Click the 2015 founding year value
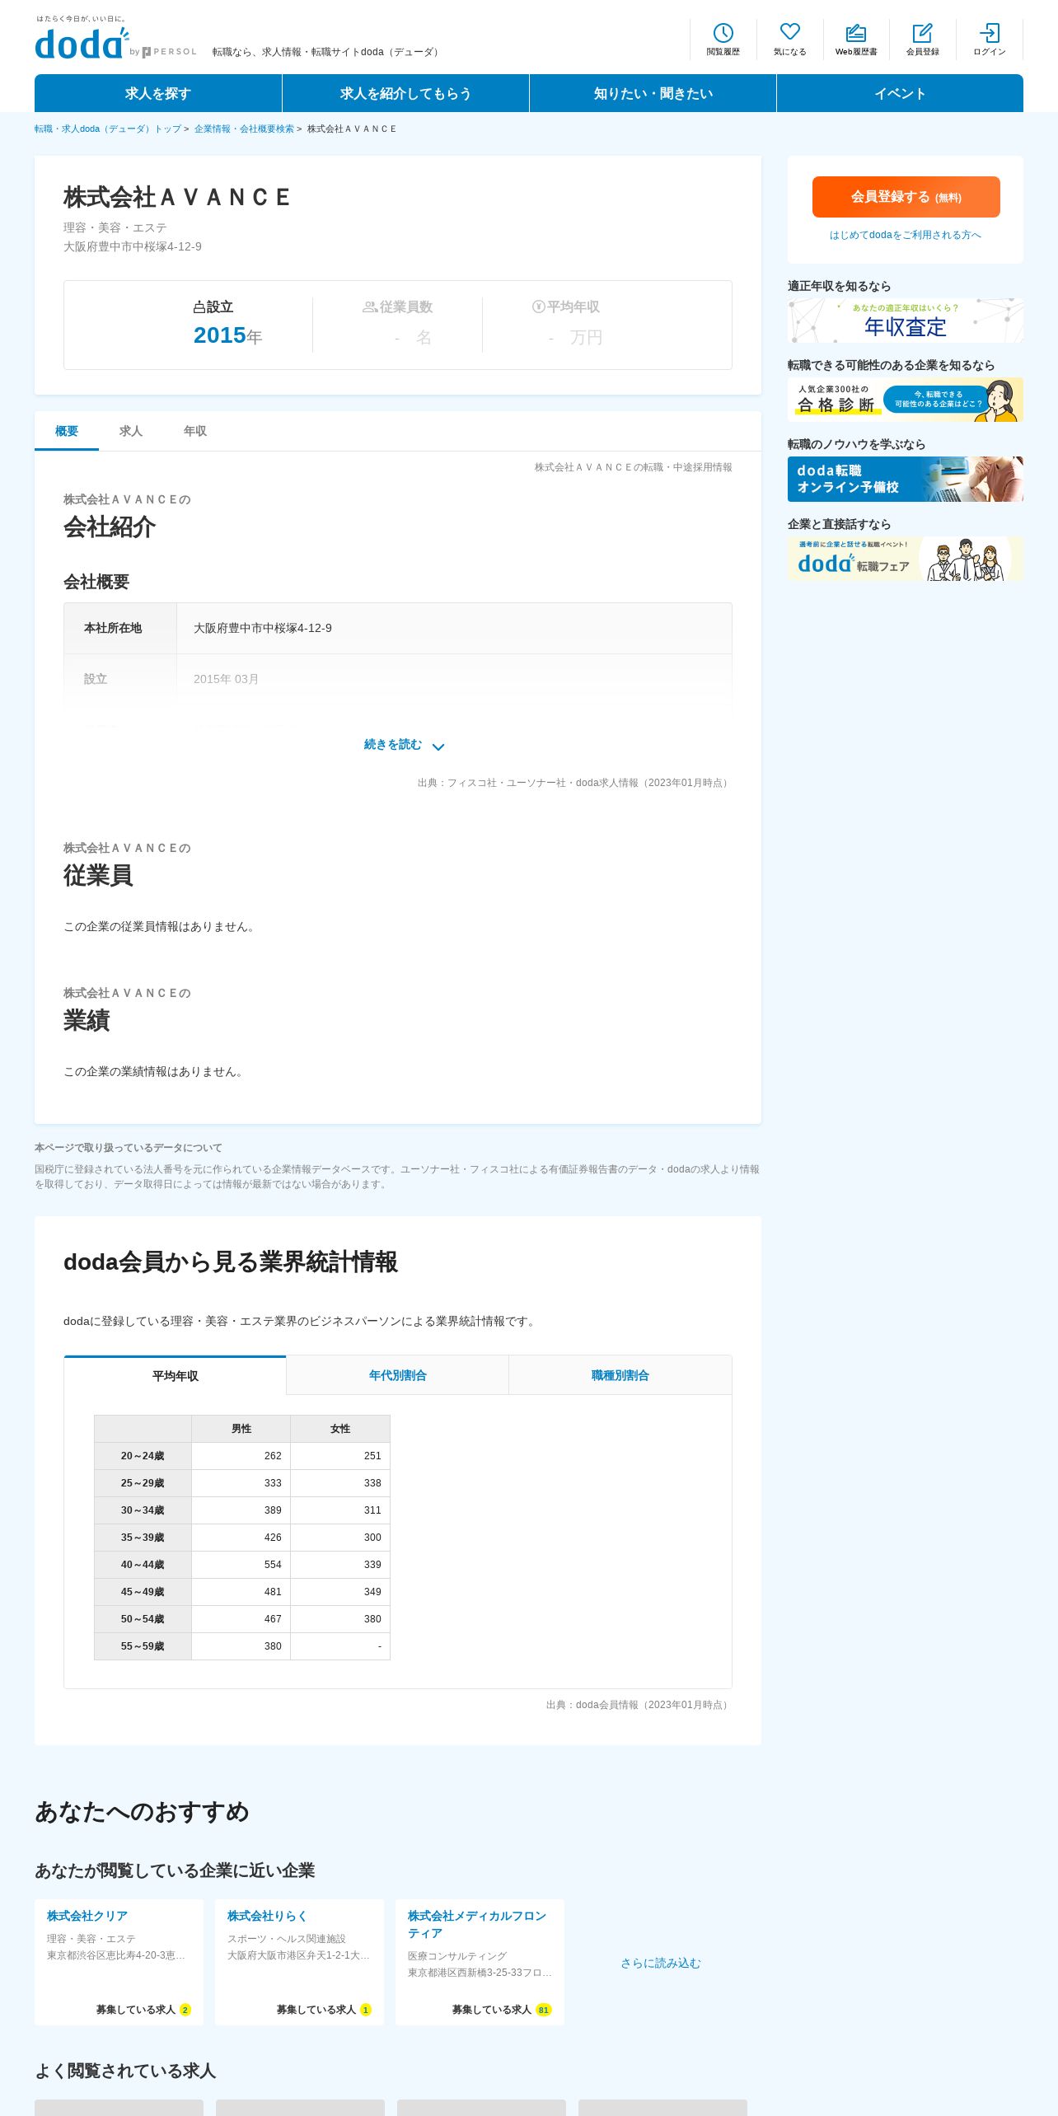 click(x=220, y=335)
